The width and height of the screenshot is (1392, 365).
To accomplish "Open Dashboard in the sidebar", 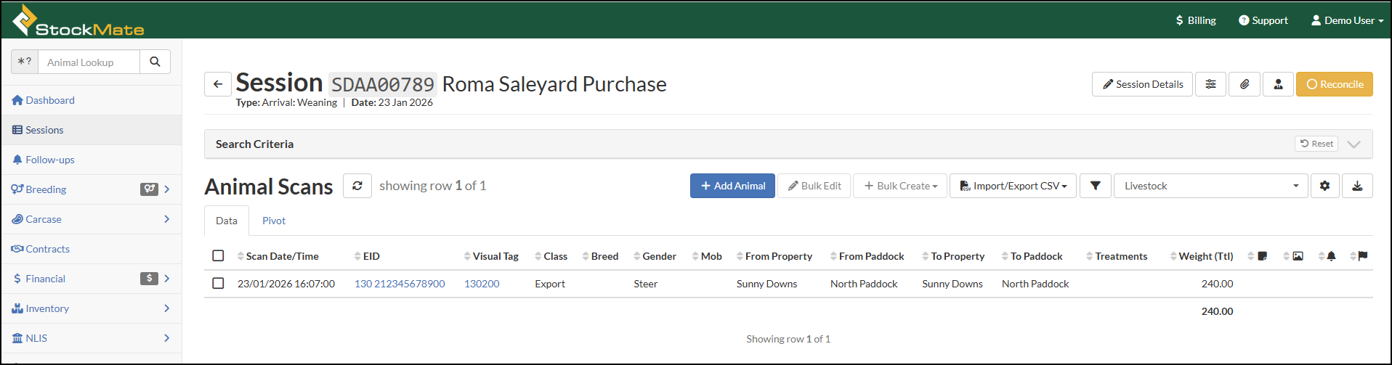I will [x=49, y=100].
